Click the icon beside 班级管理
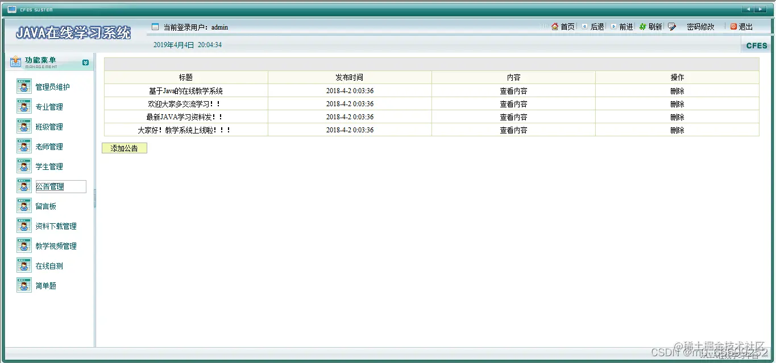776x363 pixels. pyautogui.click(x=24, y=126)
